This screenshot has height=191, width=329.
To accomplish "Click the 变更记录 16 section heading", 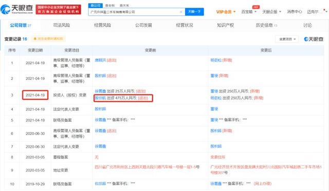I will pos(16,39).
